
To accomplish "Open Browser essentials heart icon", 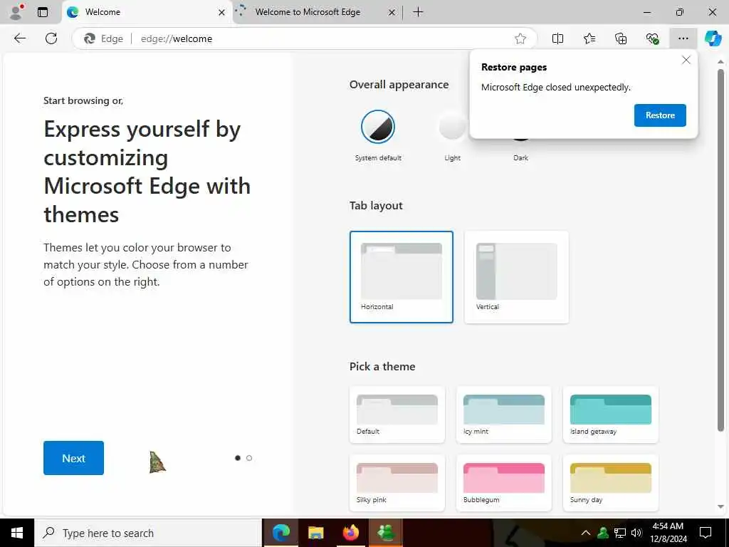I will pos(652,38).
